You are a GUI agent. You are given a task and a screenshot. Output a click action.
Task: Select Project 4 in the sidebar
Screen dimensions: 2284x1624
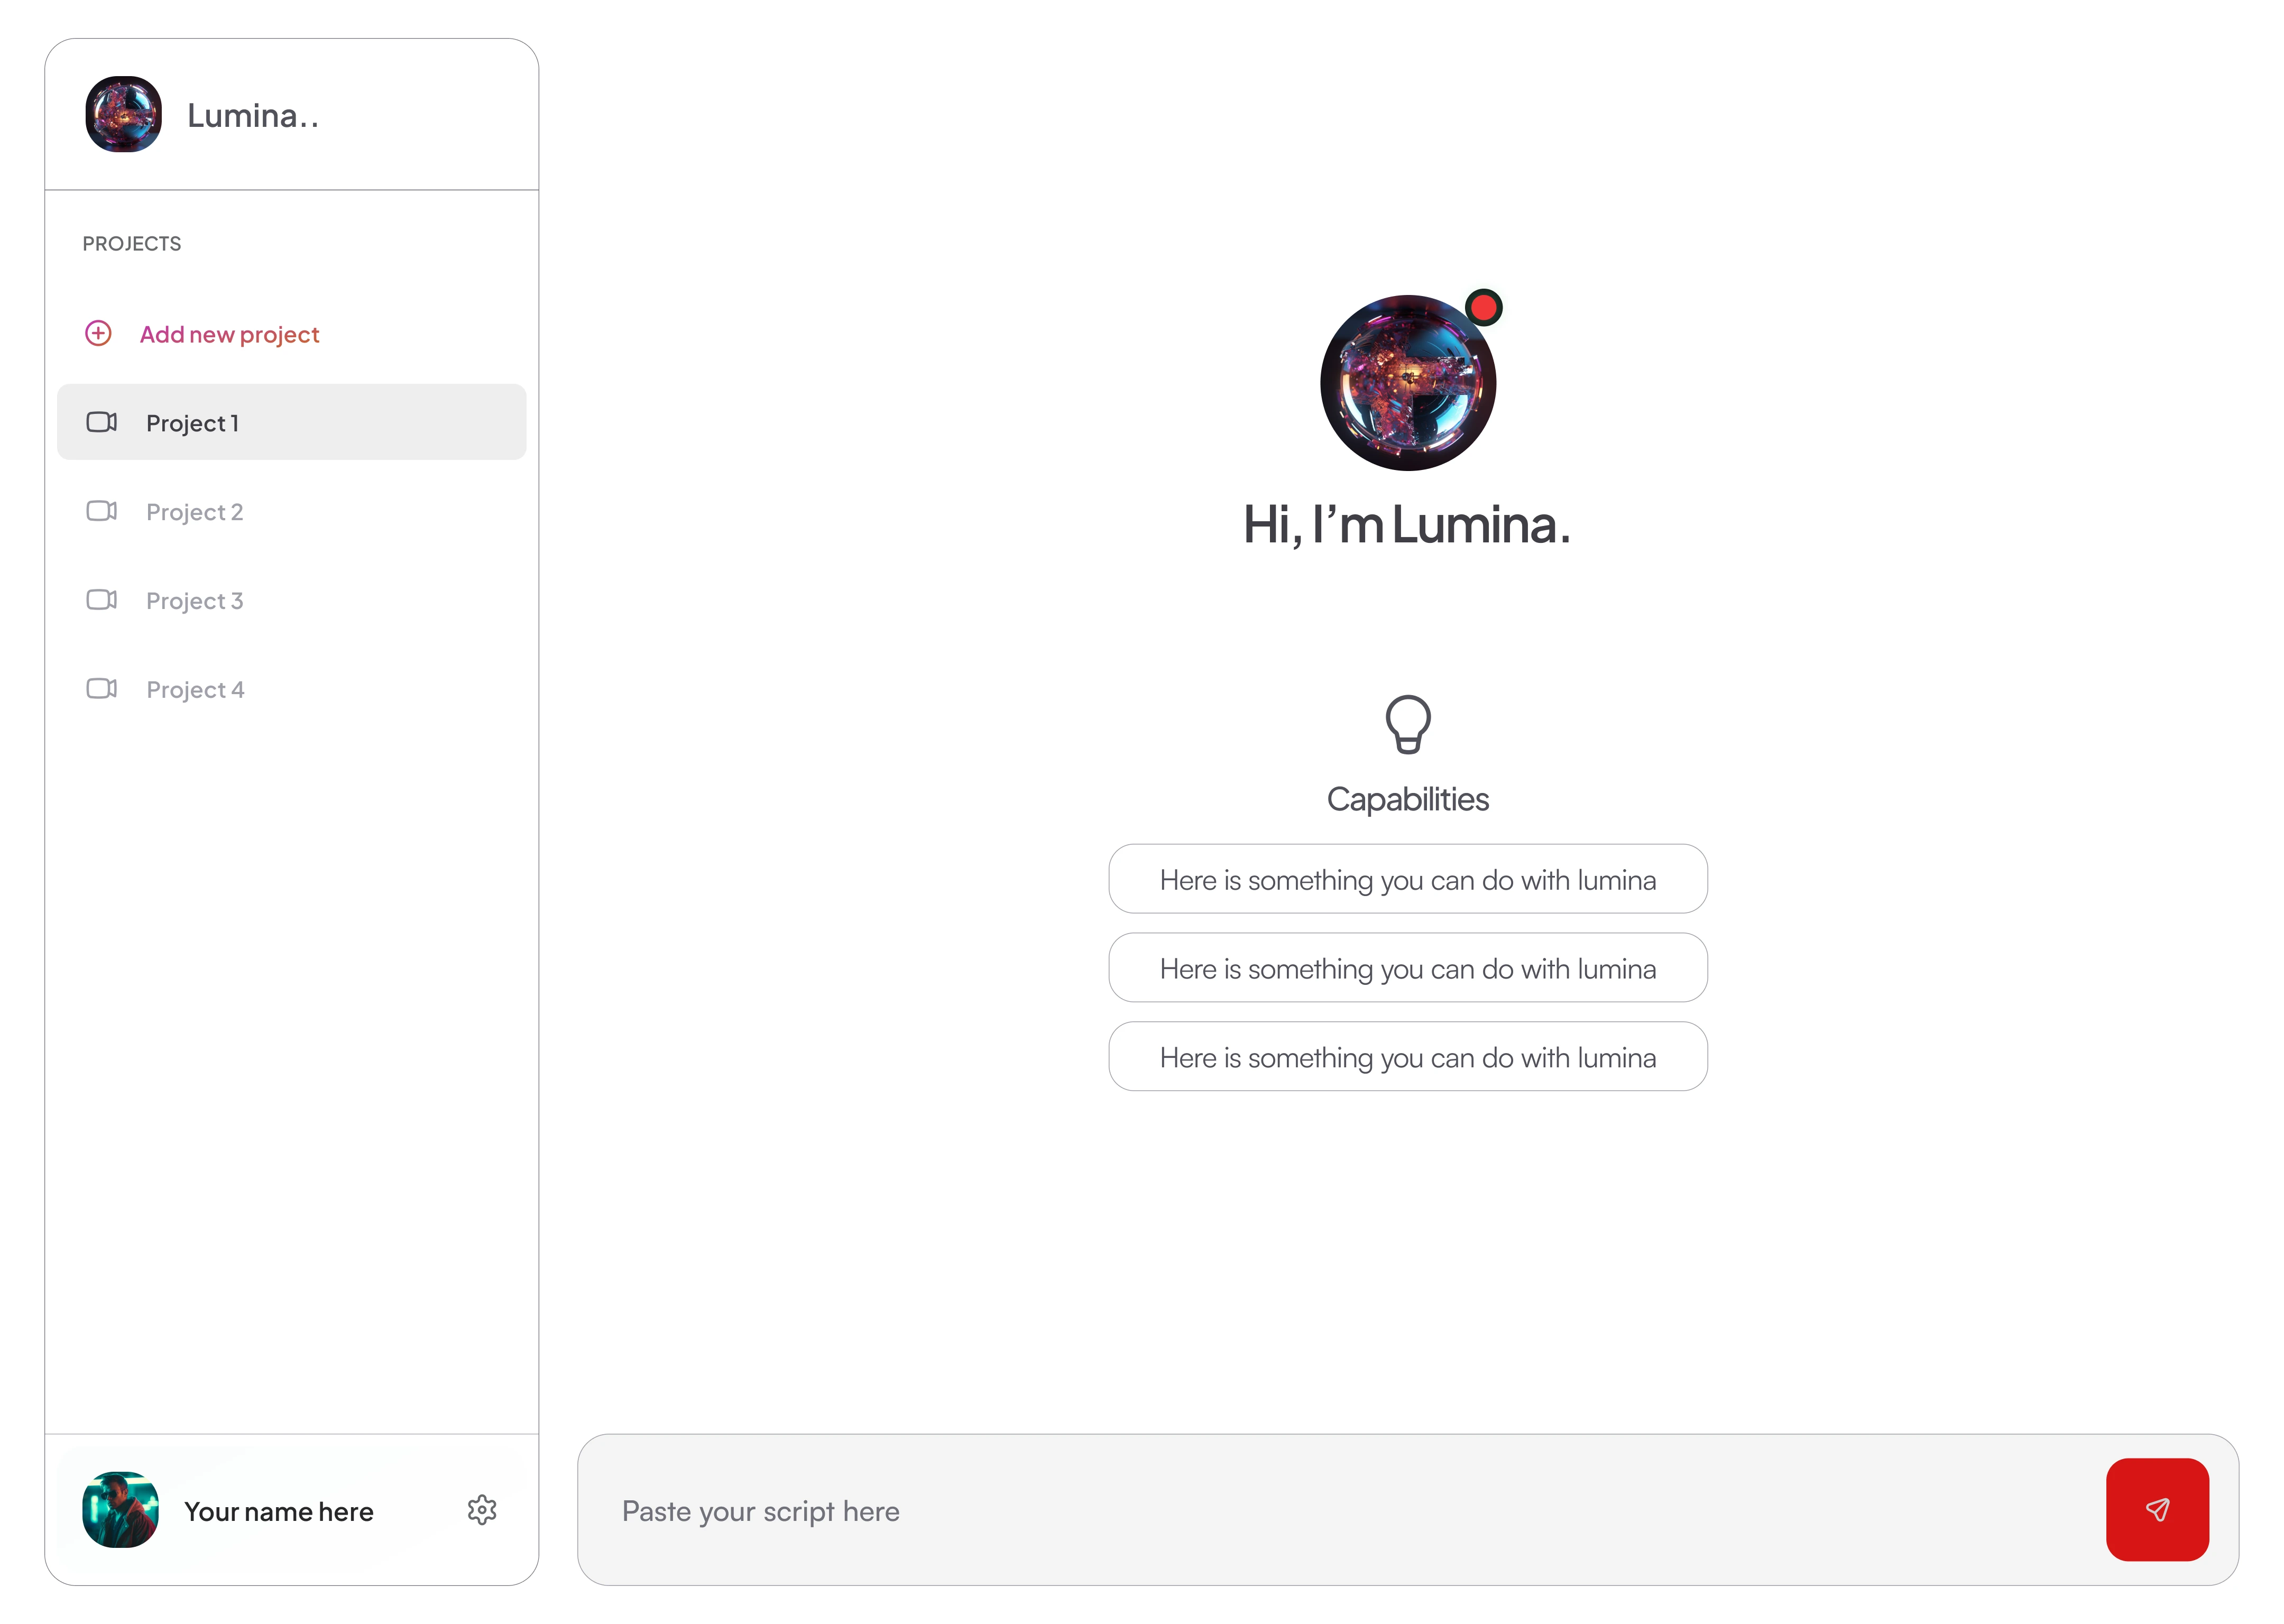click(x=195, y=690)
